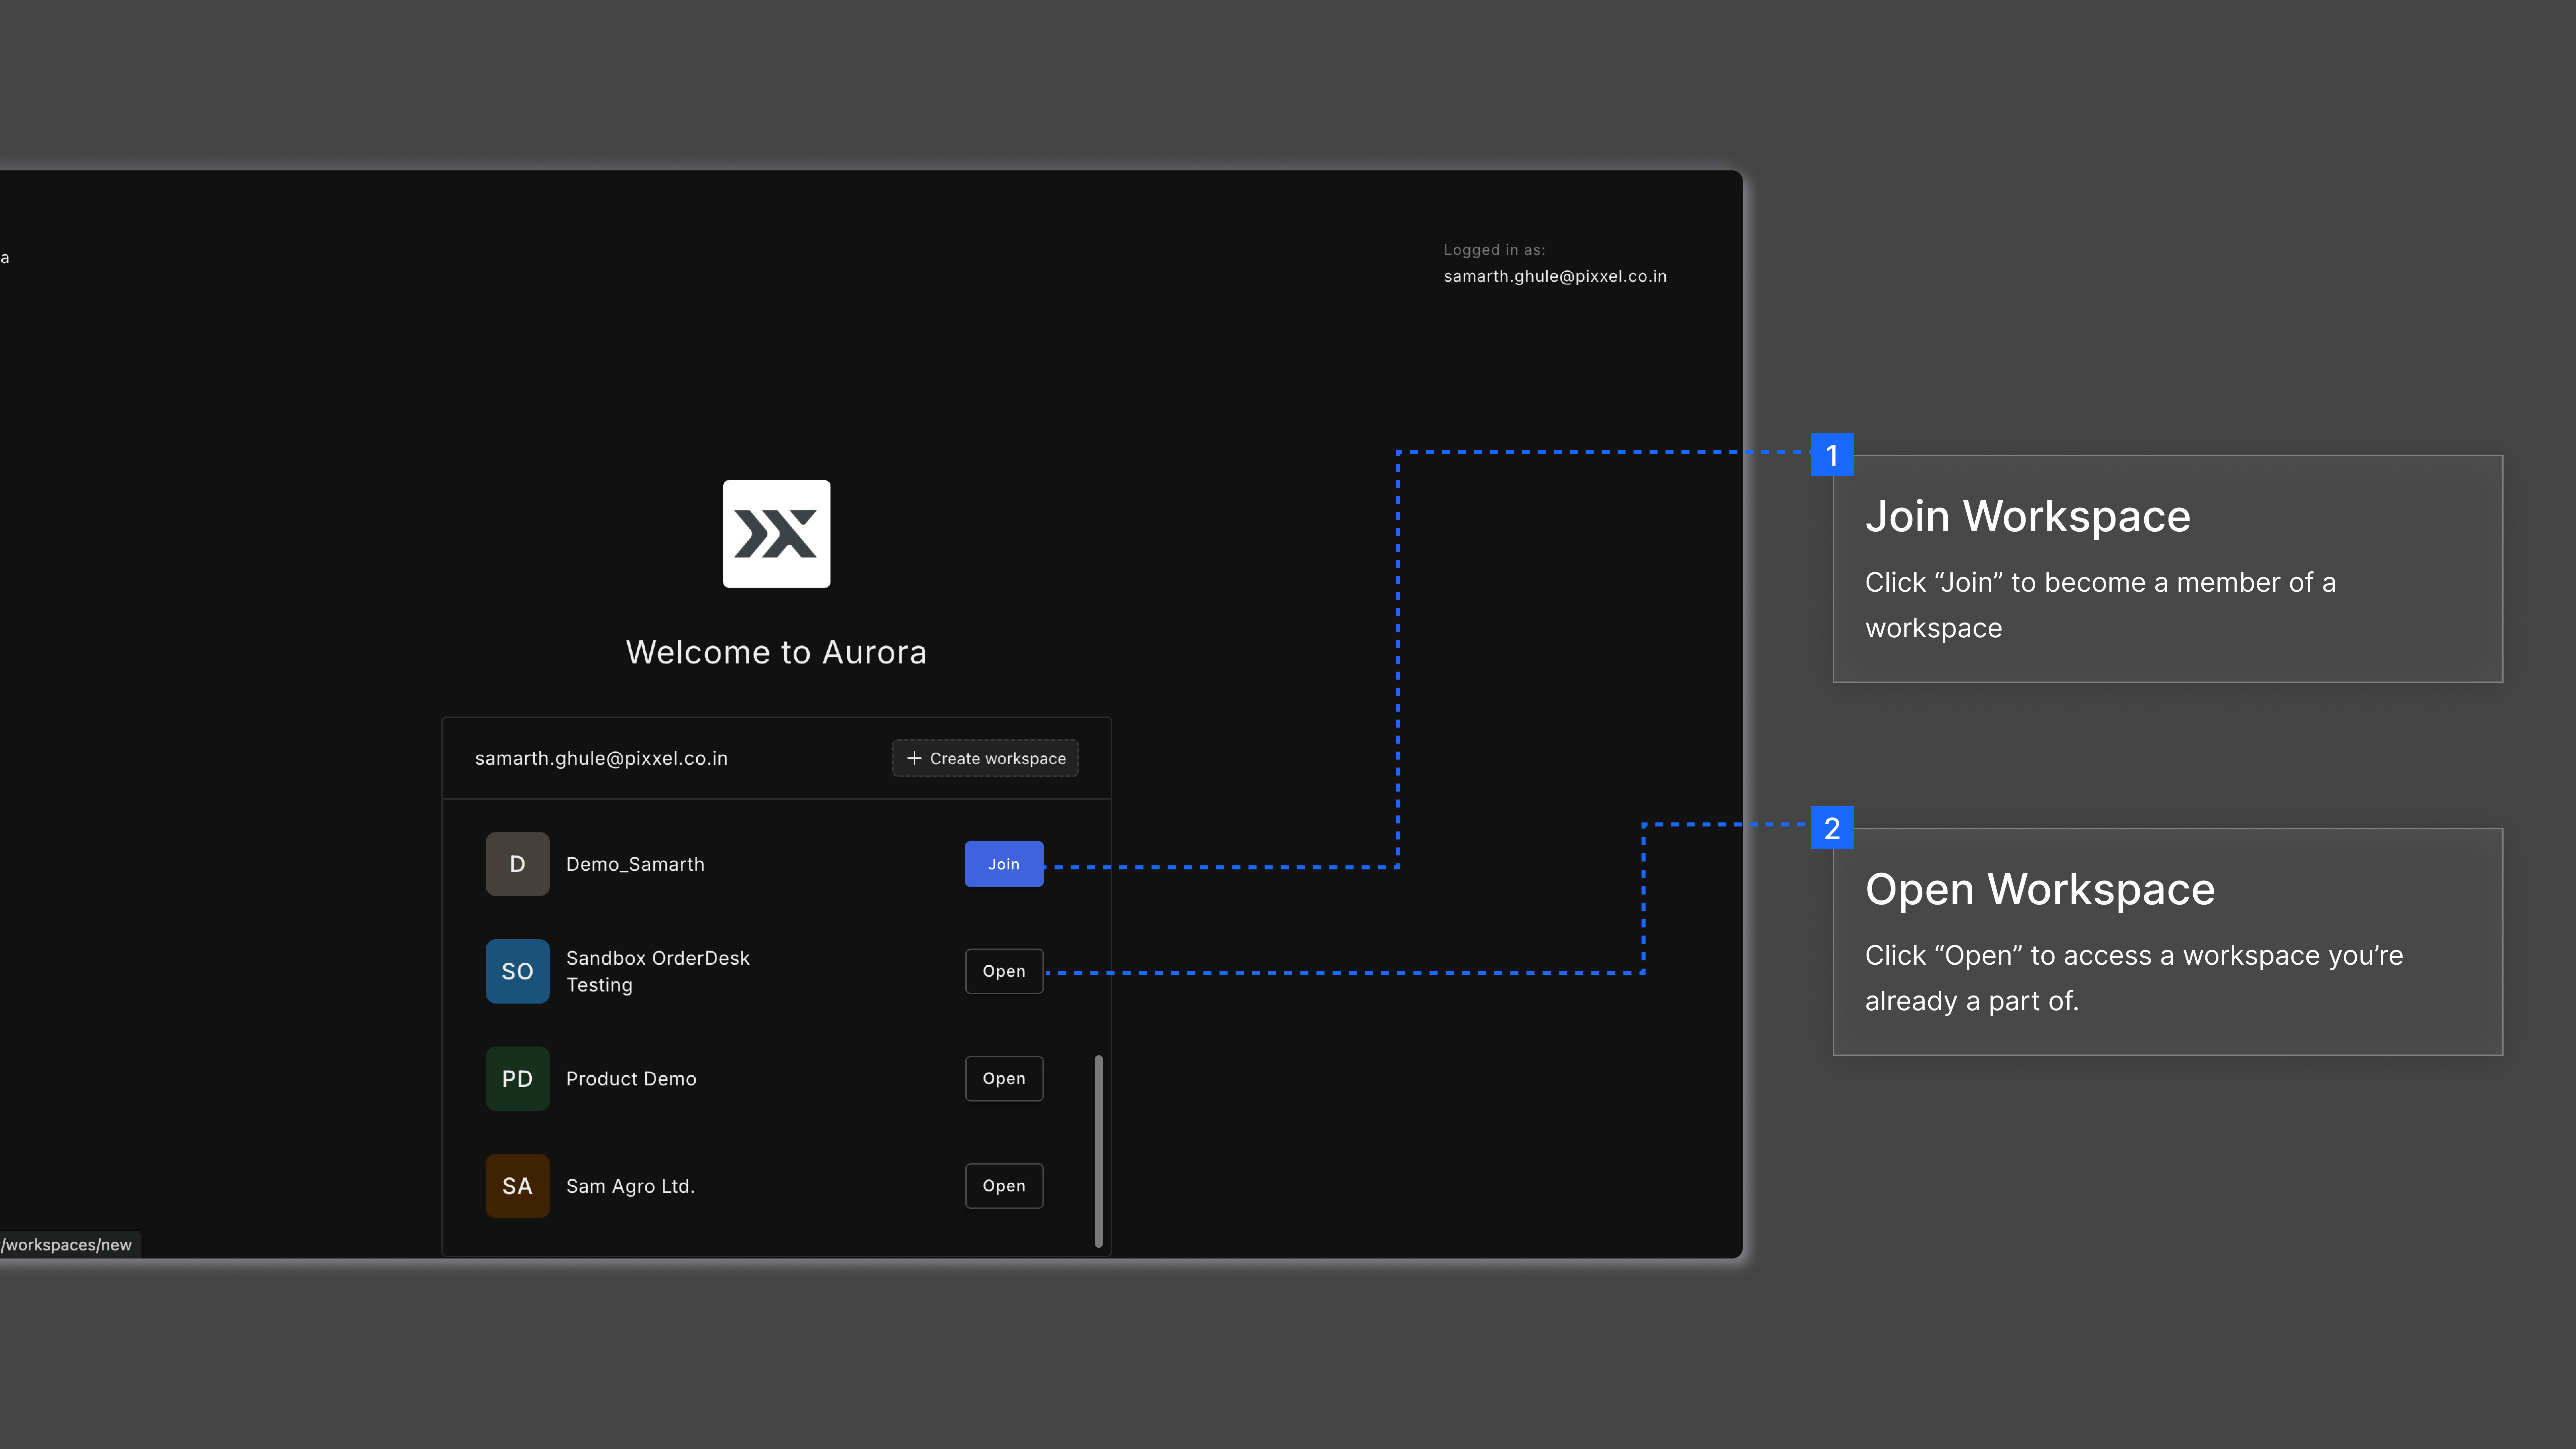
Task: Click the blue number 1 annotation badge
Action: 1832,455
